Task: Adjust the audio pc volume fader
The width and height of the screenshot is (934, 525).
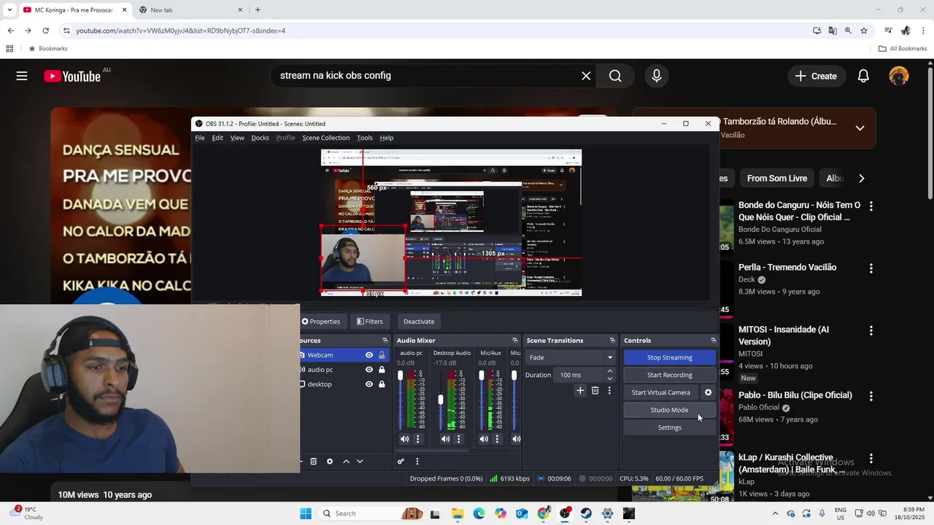Action: [x=400, y=376]
